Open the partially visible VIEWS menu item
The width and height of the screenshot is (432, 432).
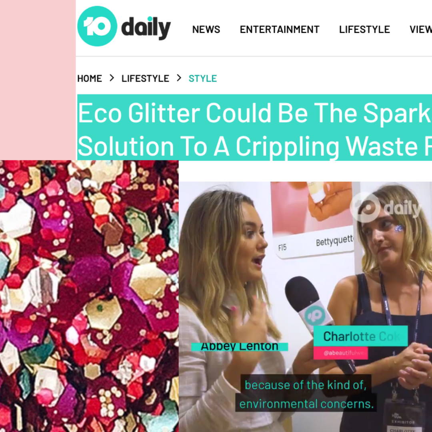[421, 30]
